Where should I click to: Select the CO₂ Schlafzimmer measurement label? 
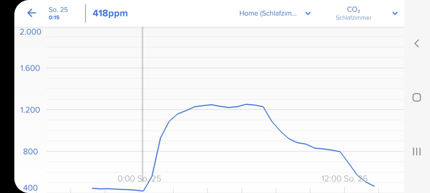tap(353, 13)
